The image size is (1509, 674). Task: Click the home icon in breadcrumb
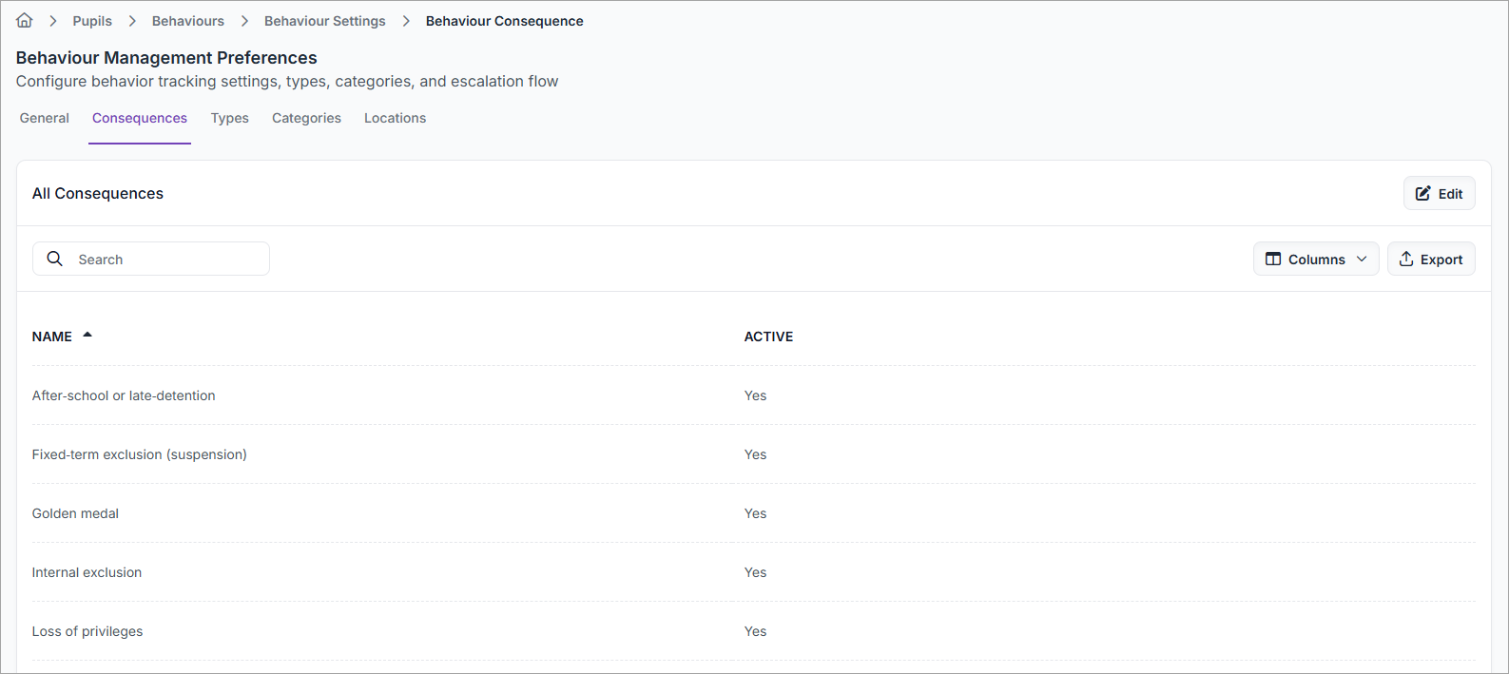tap(25, 21)
